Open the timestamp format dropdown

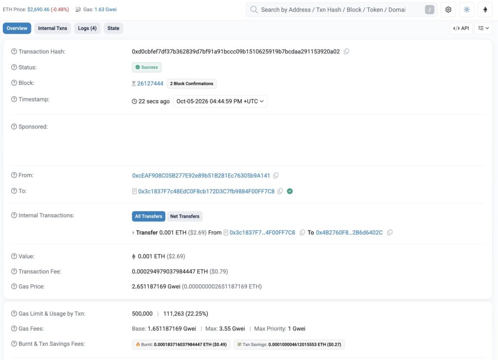(x=220, y=102)
